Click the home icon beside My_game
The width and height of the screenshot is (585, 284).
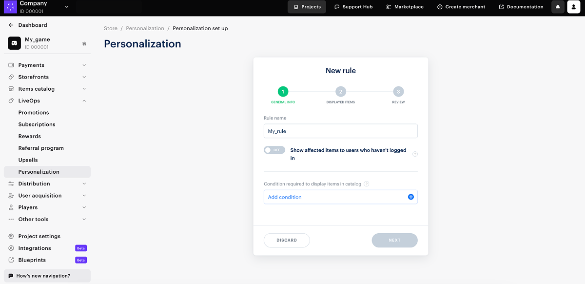pyautogui.click(x=84, y=43)
